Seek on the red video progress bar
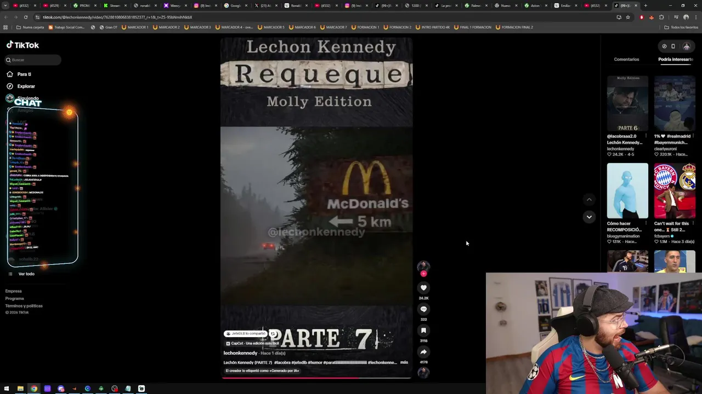 316,378
